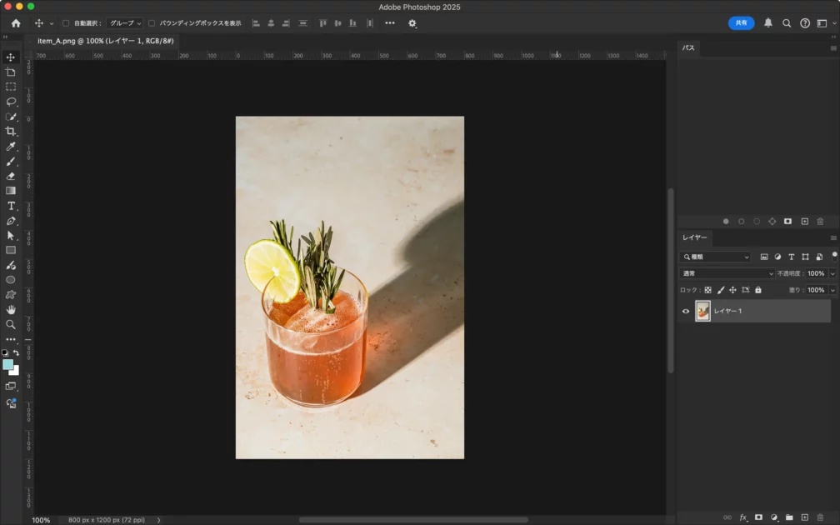Click the レイヤー 1 layer thumbnail
Viewport: 840px width, 525px height.
[x=703, y=311]
